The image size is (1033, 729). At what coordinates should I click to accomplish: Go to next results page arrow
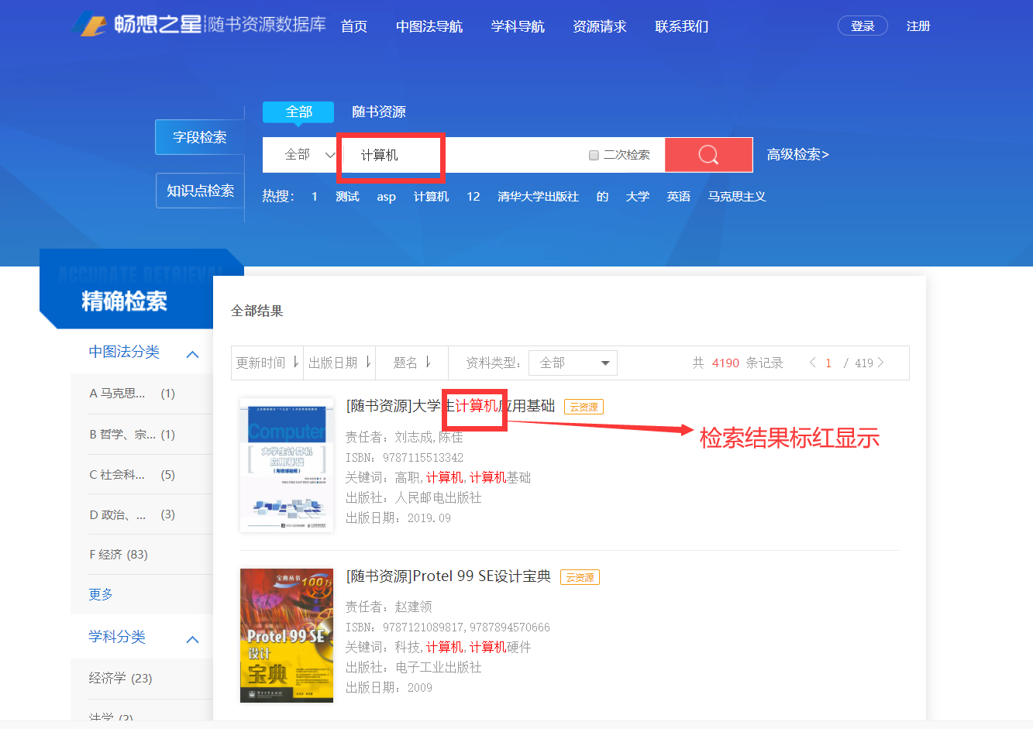(880, 363)
